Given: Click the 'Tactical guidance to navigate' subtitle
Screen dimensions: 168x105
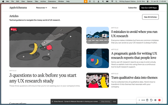Looking at the screenshot, I should [x=35, y=20].
